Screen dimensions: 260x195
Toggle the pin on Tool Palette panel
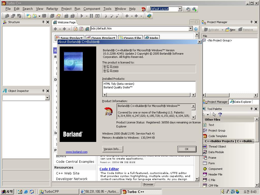click(x=251, y=109)
